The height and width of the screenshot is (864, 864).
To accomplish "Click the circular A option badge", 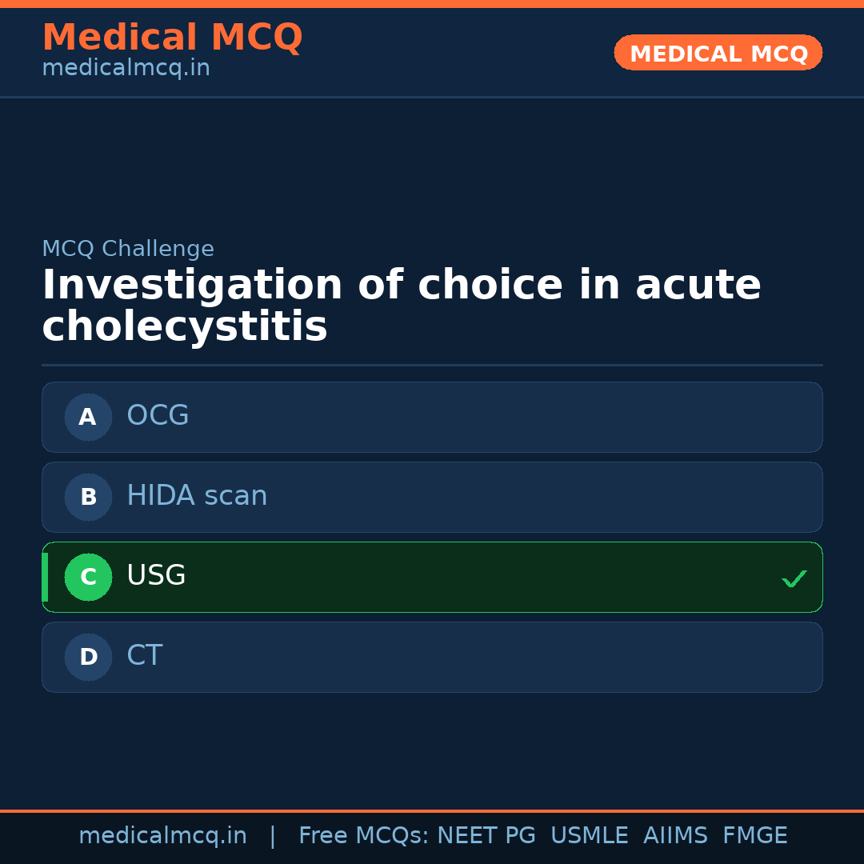I will (88, 417).
